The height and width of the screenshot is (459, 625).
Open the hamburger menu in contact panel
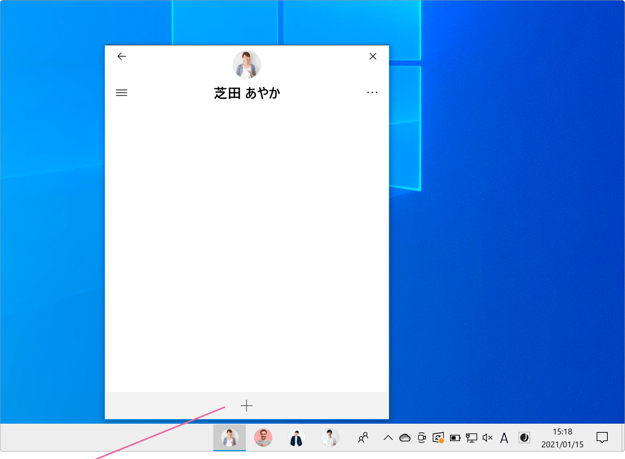click(x=121, y=93)
